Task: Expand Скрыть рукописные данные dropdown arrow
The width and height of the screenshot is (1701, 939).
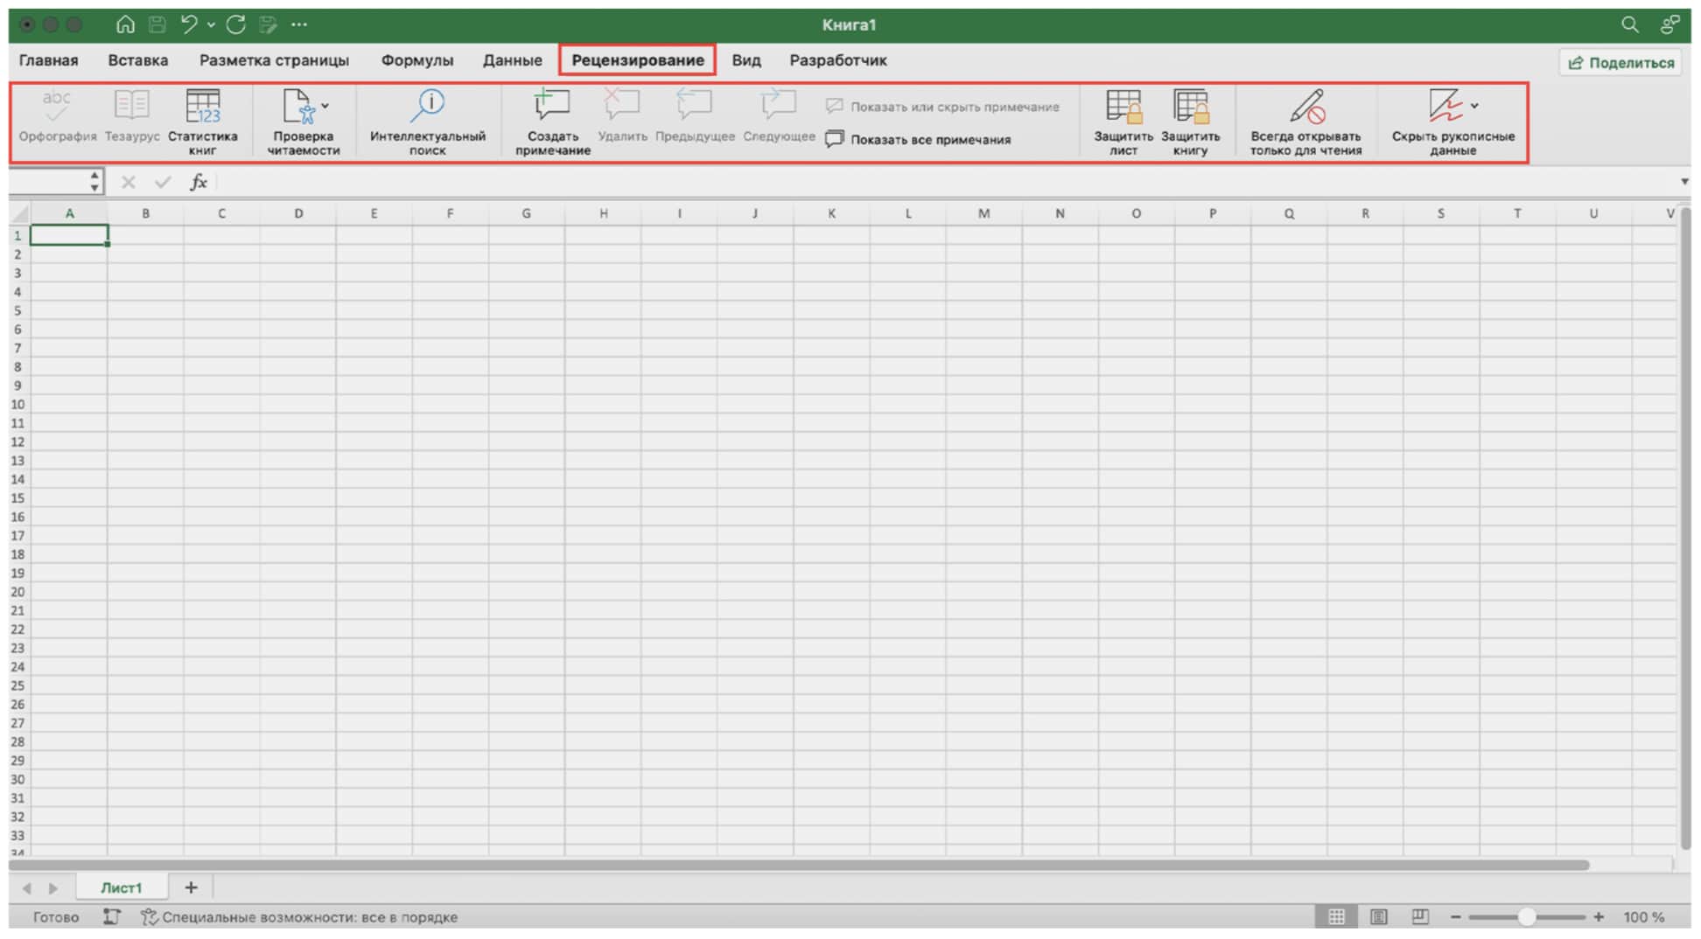Action: point(1475,106)
